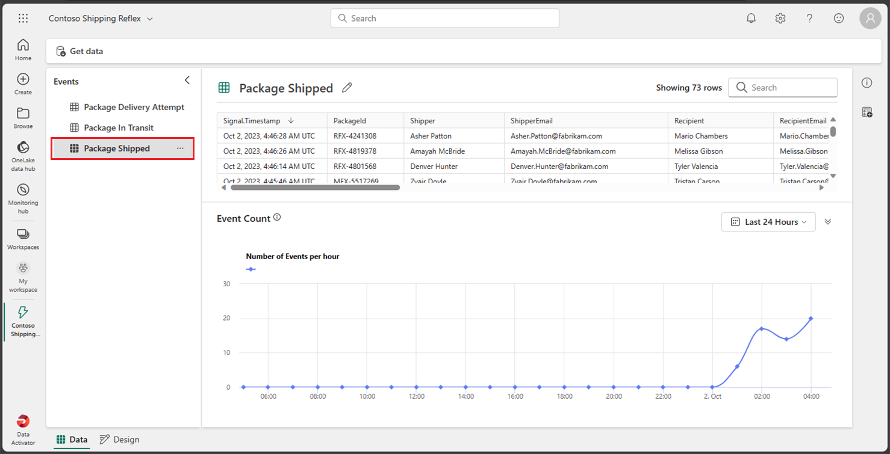Open Workspaces in the sidebar

coord(23,239)
